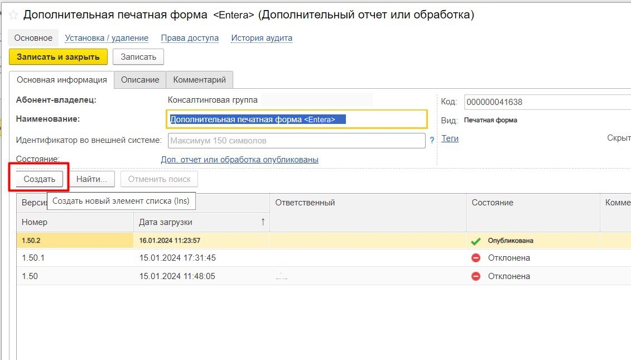Select the version 1.50.2 cell

click(75, 241)
